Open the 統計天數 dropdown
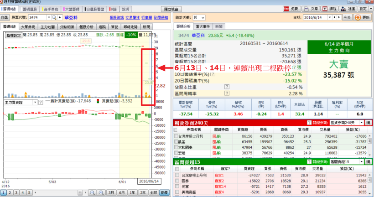374x197 pixels. (202, 17)
